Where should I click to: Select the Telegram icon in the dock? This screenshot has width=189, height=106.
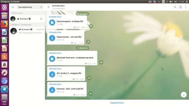(x=4, y=89)
